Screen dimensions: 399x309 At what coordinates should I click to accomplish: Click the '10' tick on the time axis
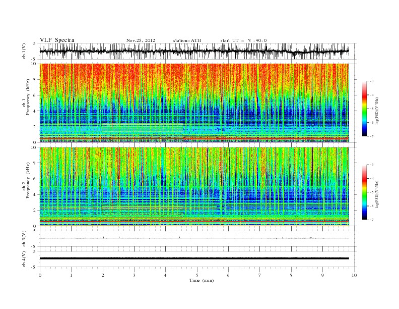(x=354, y=275)
